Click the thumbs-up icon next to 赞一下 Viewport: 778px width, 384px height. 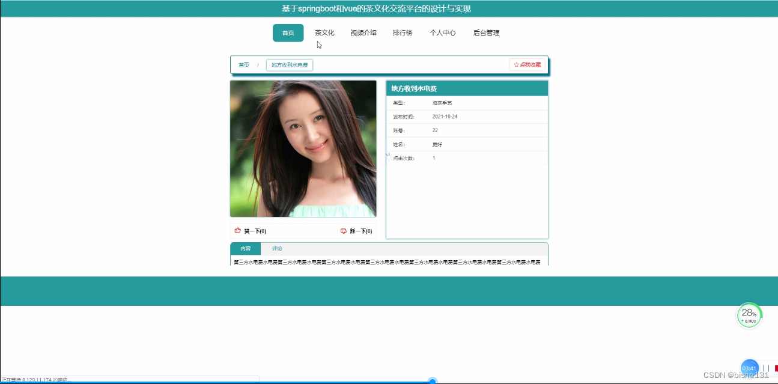pos(237,230)
